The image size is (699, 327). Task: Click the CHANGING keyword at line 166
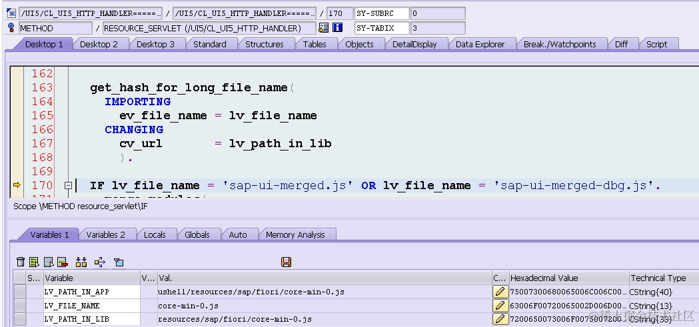point(134,129)
